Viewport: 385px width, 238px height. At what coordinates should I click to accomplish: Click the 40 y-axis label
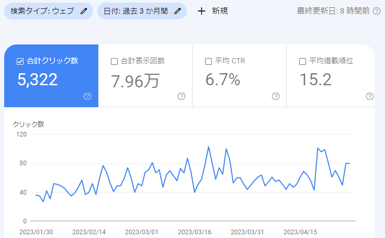pyautogui.click(x=23, y=192)
